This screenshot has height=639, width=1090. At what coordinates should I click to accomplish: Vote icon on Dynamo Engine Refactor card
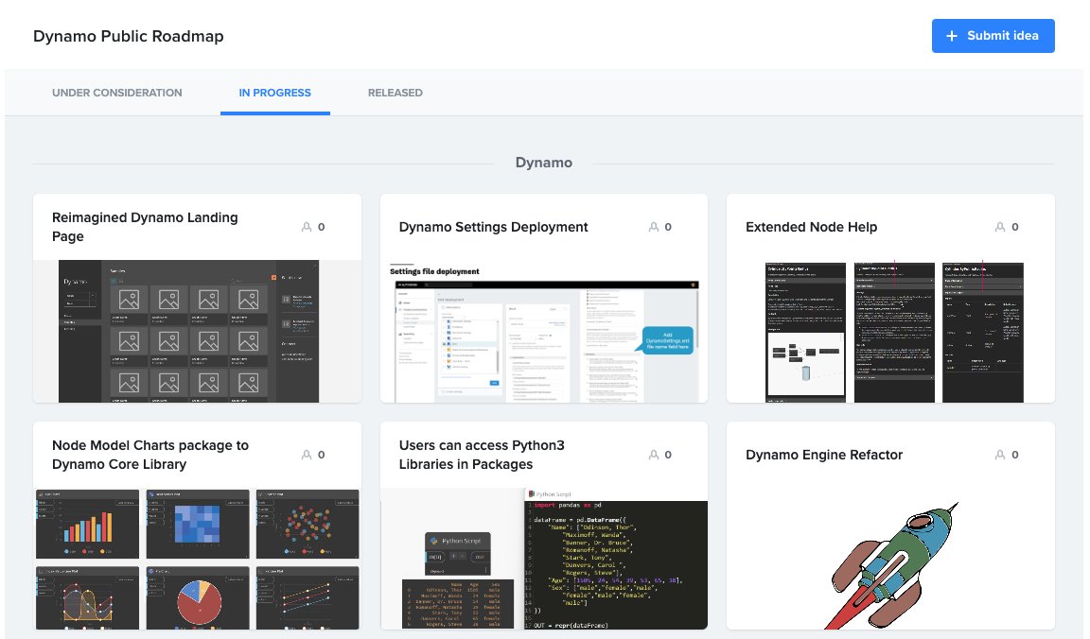pos(999,455)
